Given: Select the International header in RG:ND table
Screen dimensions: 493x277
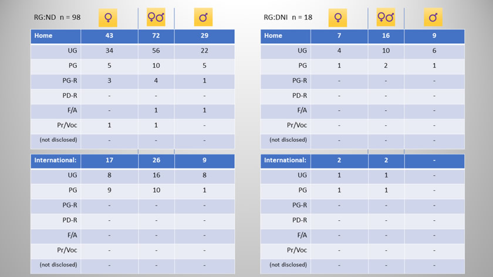Looking at the screenshot, I should click(56, 161).
